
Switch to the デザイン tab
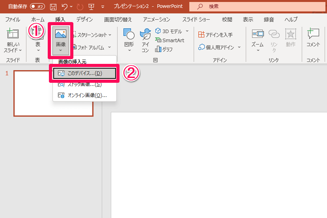point(84,19)
